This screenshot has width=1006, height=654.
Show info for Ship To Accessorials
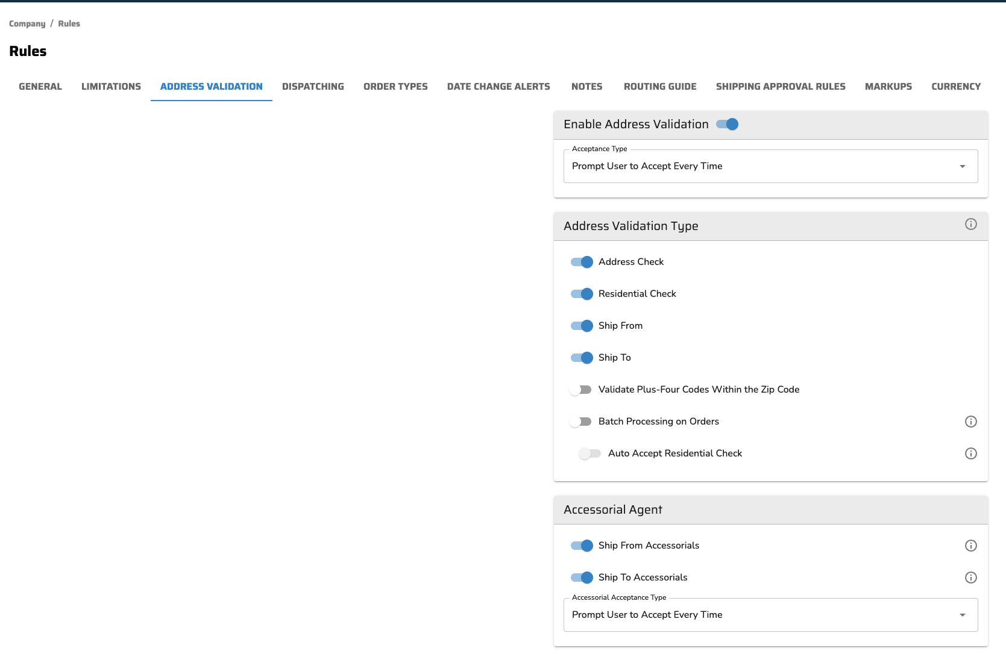(x=970, y=578)
